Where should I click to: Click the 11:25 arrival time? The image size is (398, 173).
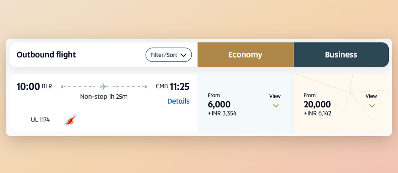[179, 87]
